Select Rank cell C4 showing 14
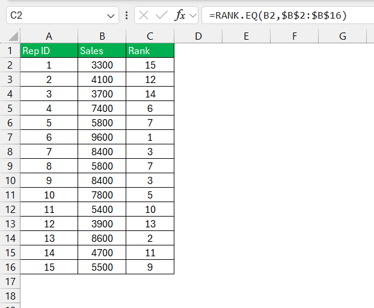 (x=150, y=94)
